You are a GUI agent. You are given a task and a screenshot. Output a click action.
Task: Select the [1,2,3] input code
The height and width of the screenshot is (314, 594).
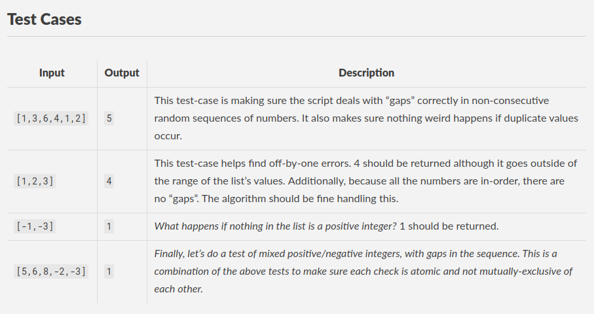pos(35,182)
